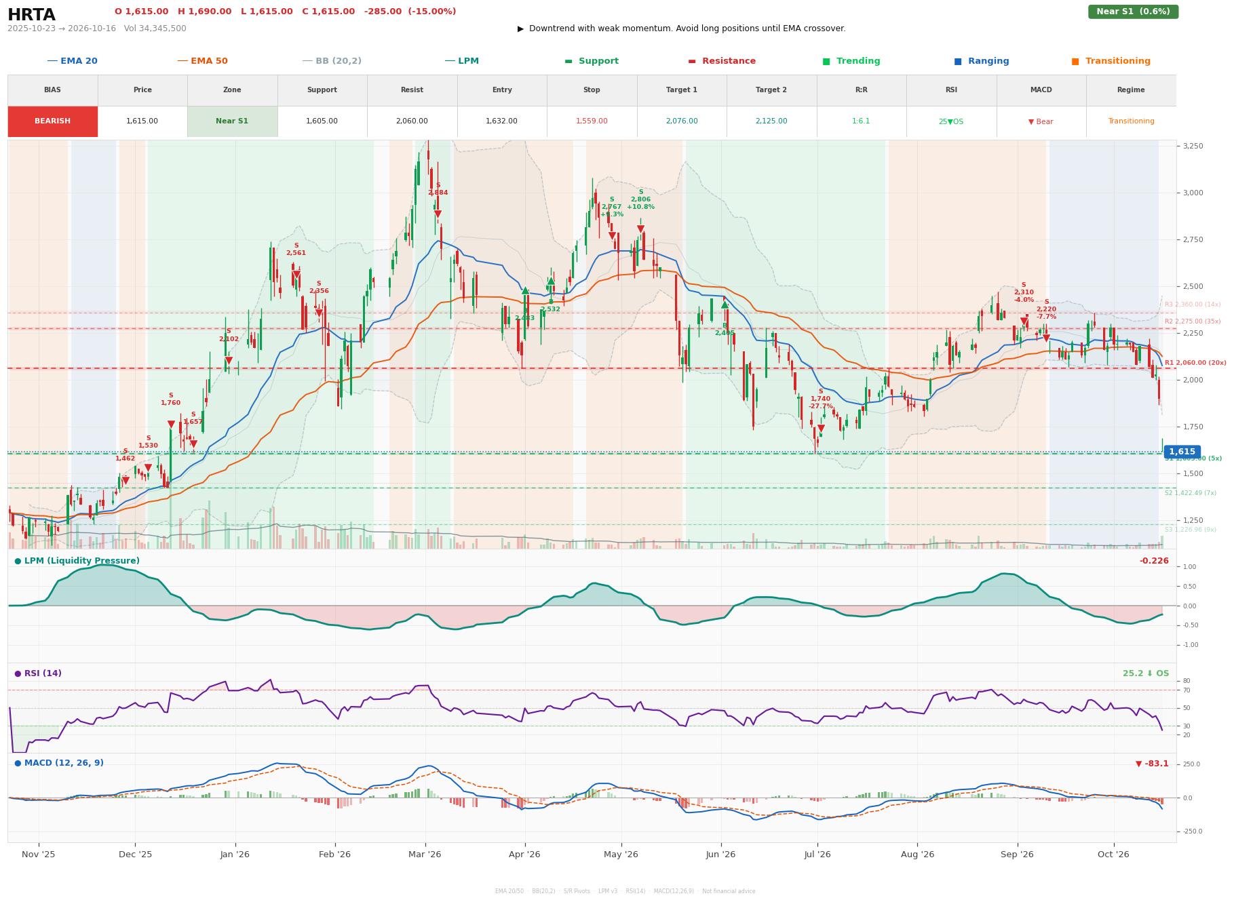1234x902 pixels.
Task: Toggle the Support legend entry
Action: pos(592,61)
